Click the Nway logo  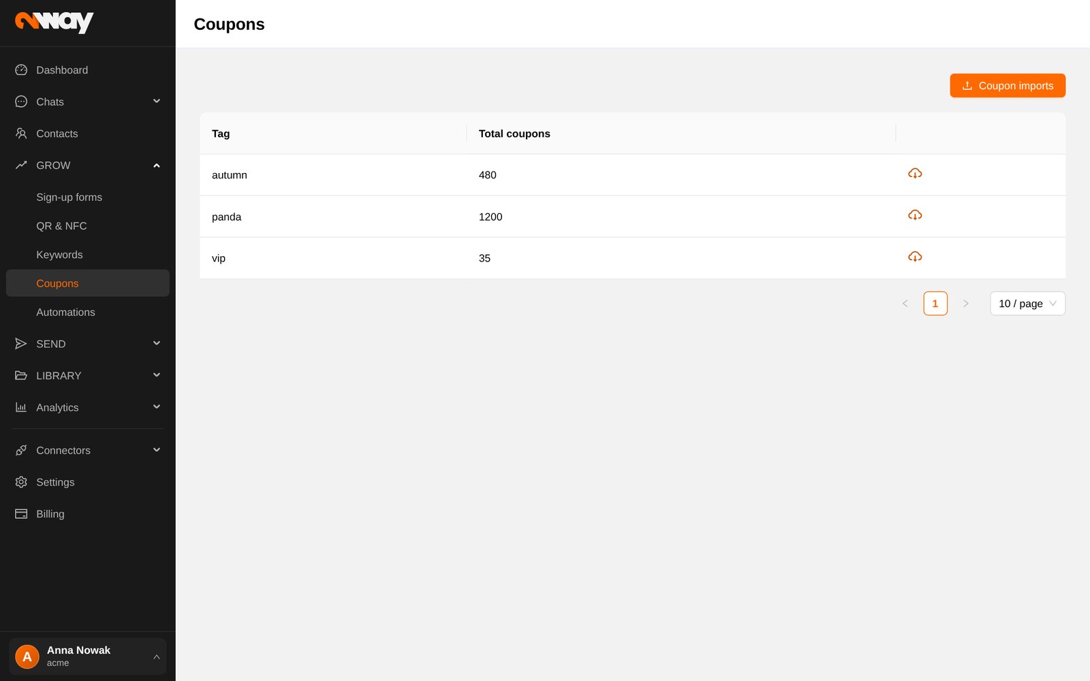(54, 22)
